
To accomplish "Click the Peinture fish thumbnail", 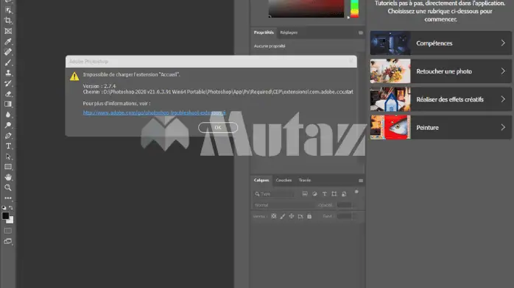I will coord(390,127).
